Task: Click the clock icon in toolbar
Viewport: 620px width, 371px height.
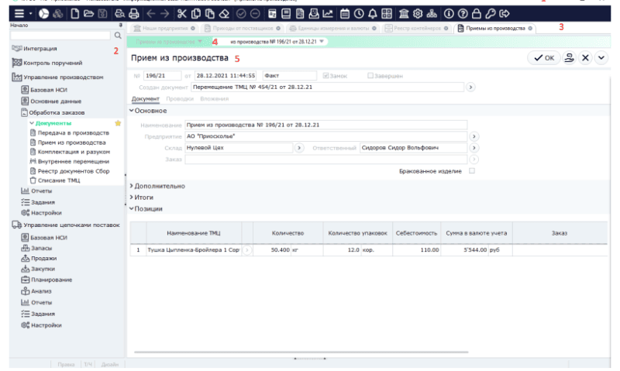Action: tap(359, 13)
